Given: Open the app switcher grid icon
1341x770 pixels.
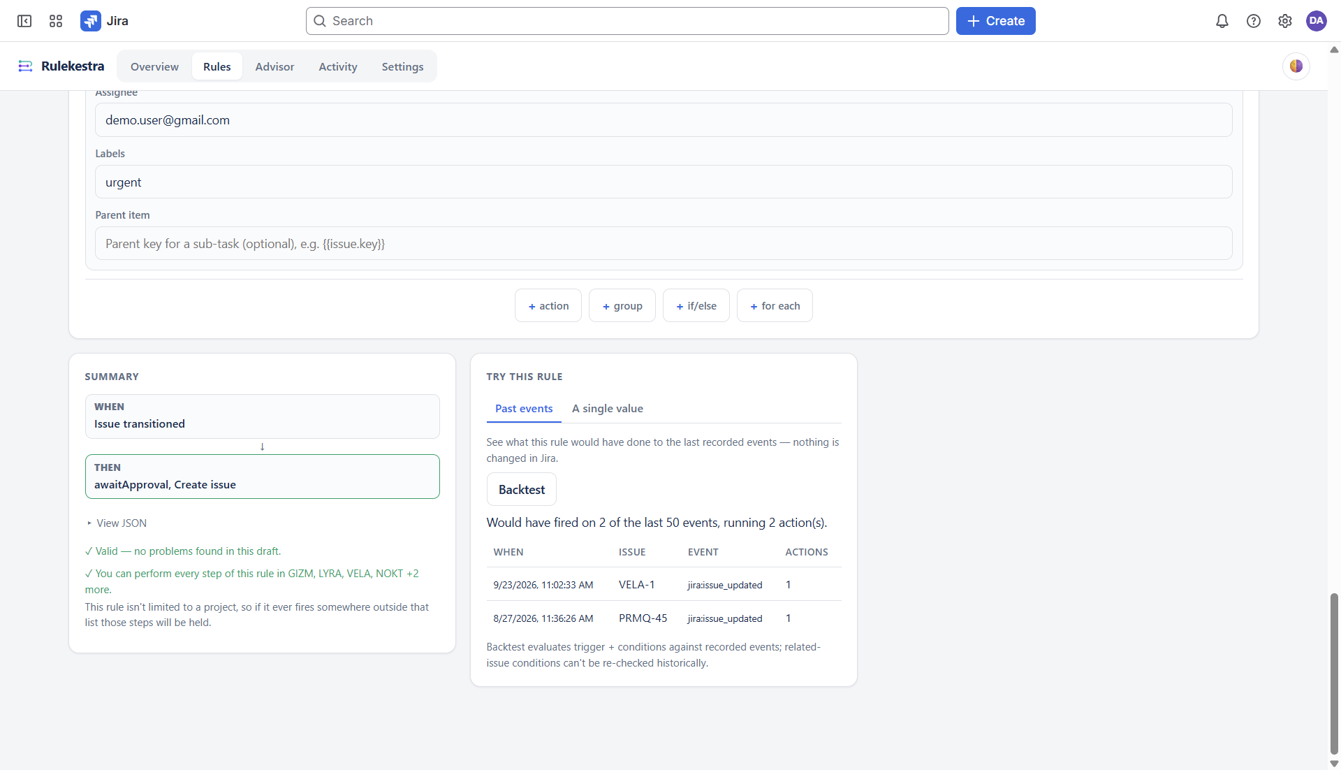Looking at the screenshot, I should [x=56, y=21].
